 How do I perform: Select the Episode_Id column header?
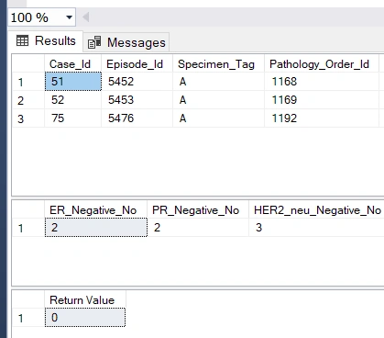(137, 63)
